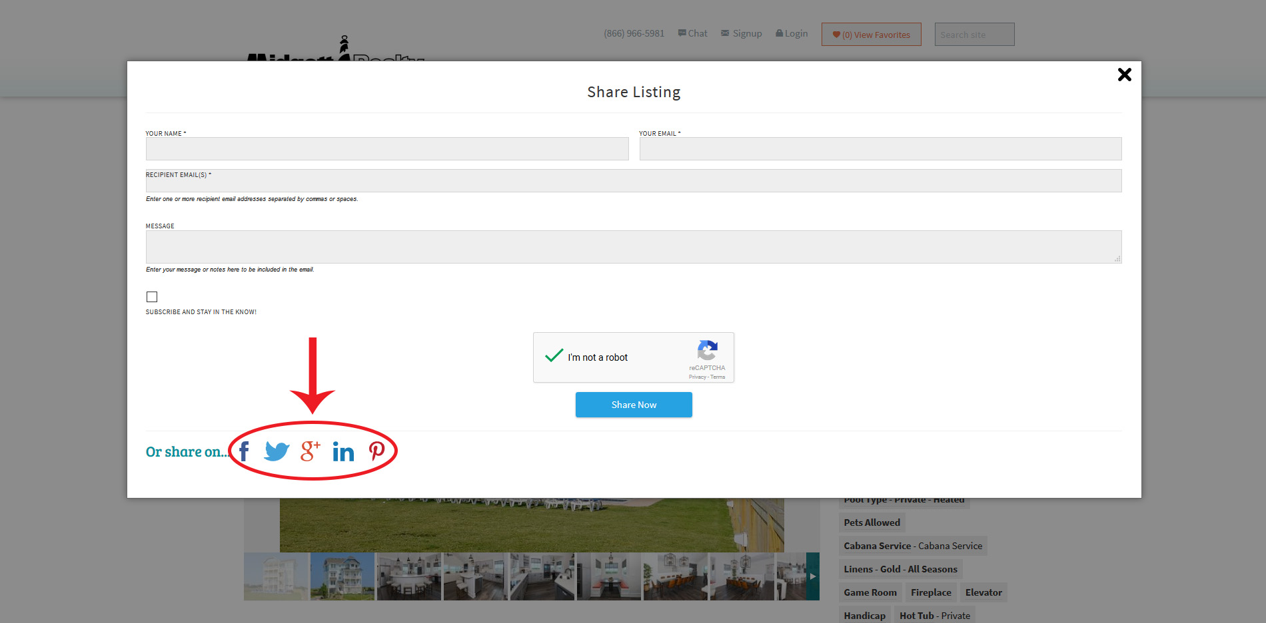Open reCAPTCHA Terms link
This screenshot has width=1266, height=623.
point(718,377)
